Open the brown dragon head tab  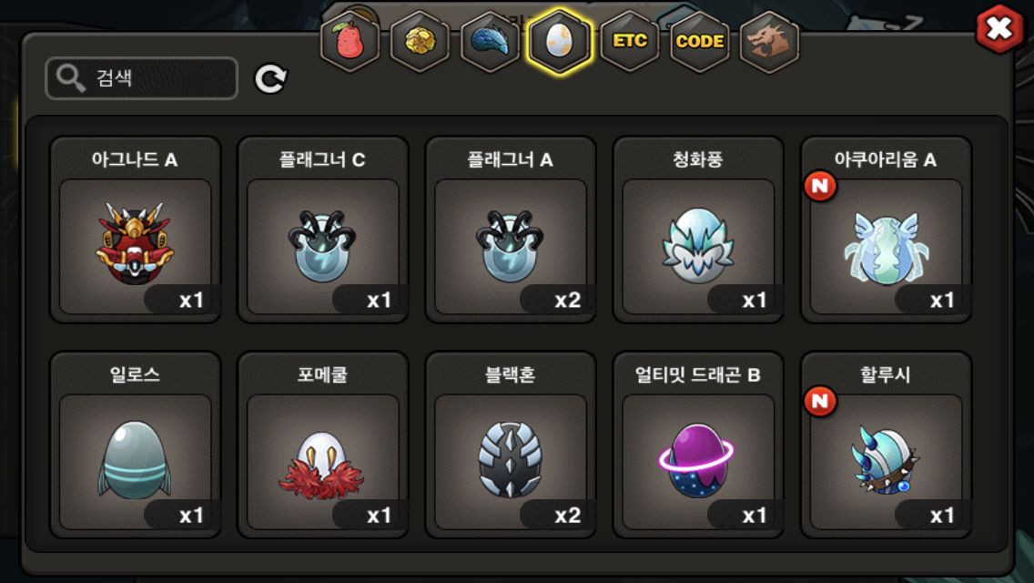click(x=769, y=42)
